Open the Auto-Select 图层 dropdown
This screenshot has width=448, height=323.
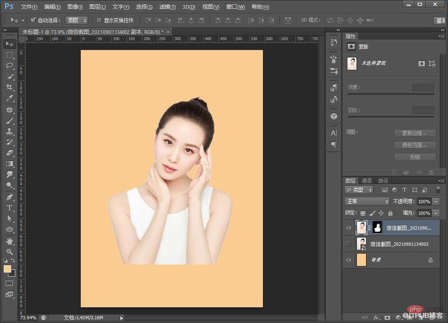coord(77,20)
